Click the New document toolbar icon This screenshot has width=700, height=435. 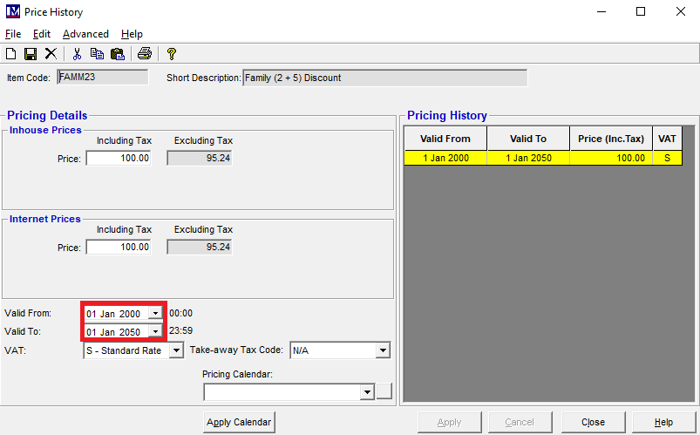click(11, 54)
